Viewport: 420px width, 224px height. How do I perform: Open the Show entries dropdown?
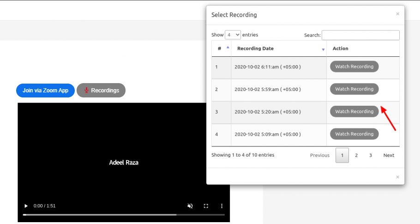pyautogui.click(x=233, y=35)
